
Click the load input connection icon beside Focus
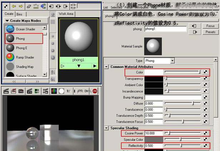194,26
